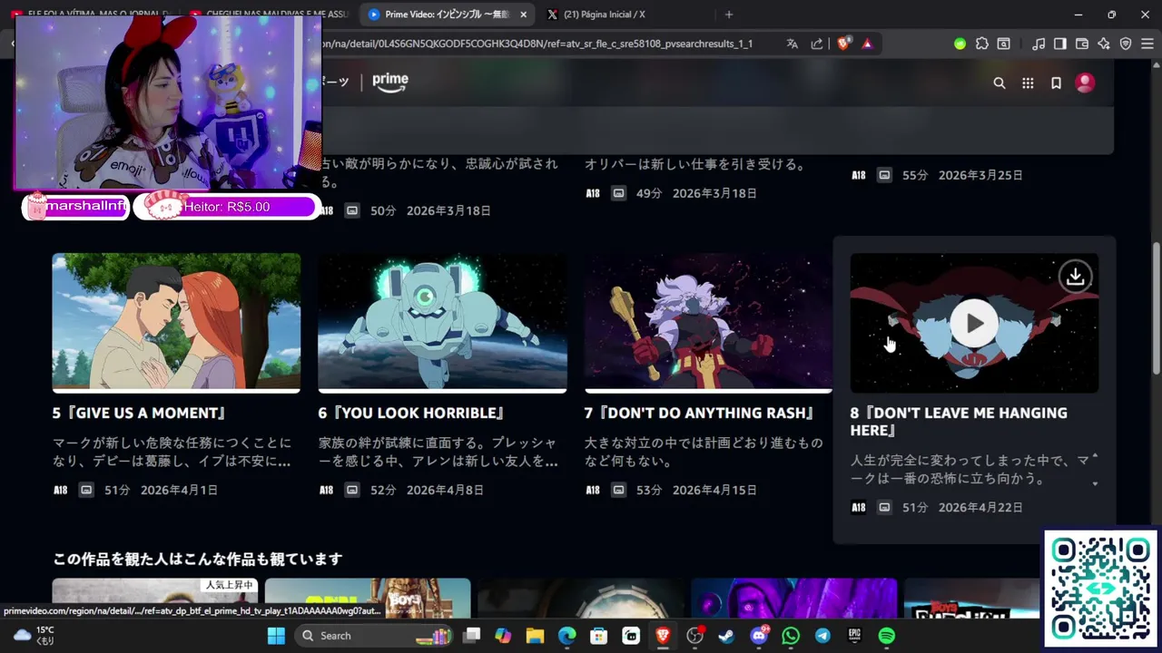Image resolution: width=1162 pixels, height=653 pixels.
Task: Open episode 6 YOU LOOK HORRIBLE thumbnail
Action: point(442,323)
